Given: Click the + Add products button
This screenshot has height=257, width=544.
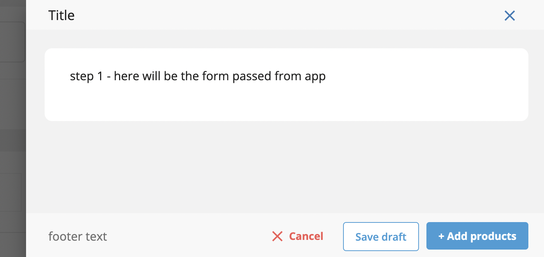Looking at the screenshot, I should point(477,236).
